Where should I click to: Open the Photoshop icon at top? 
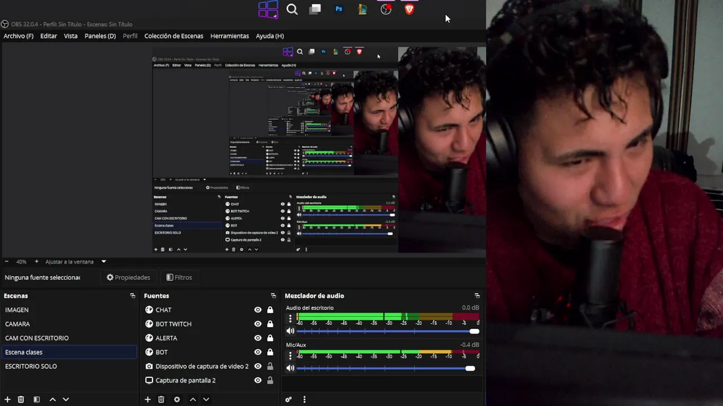coord(339,9)
